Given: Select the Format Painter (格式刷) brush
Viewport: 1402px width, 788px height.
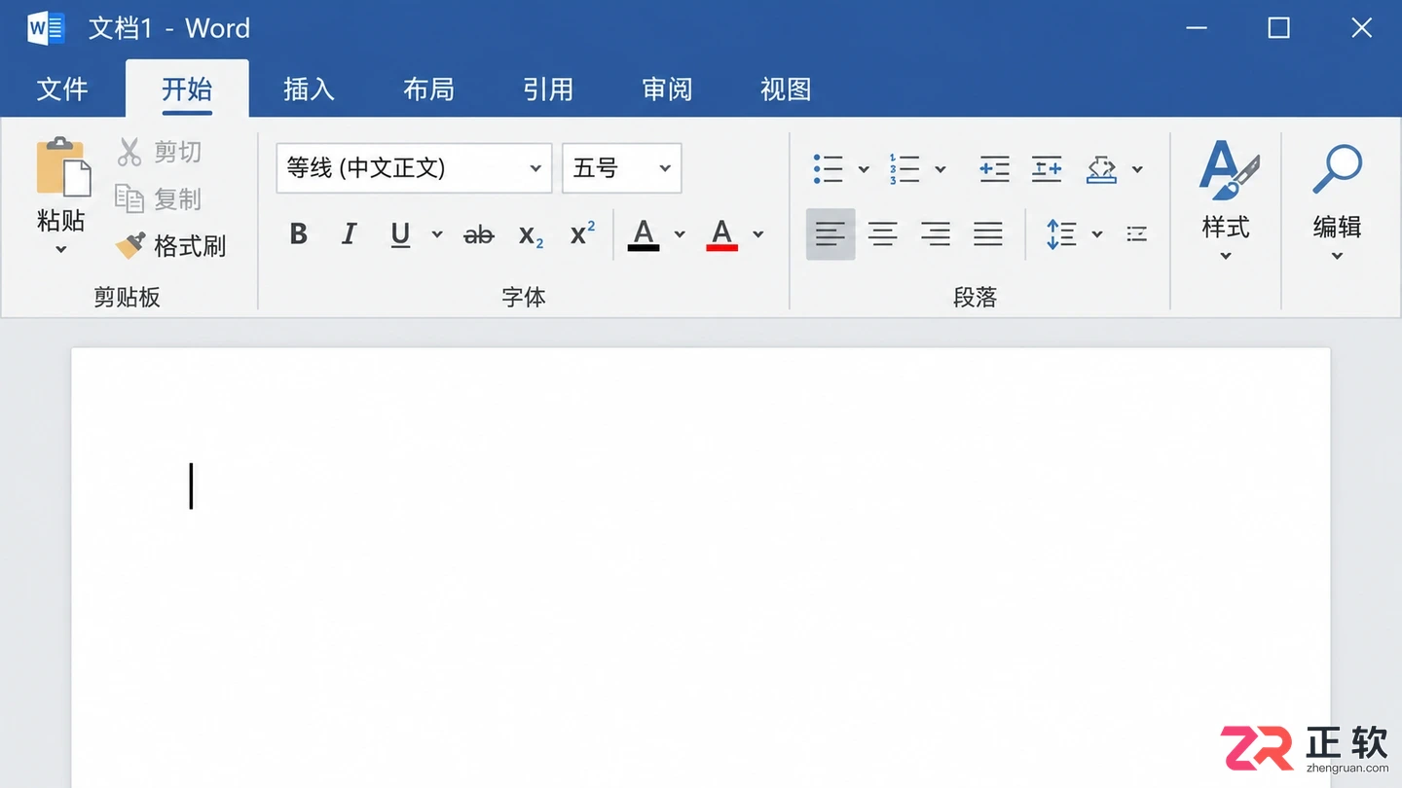Looking at the screenshot, I should (x=170, y=245).
